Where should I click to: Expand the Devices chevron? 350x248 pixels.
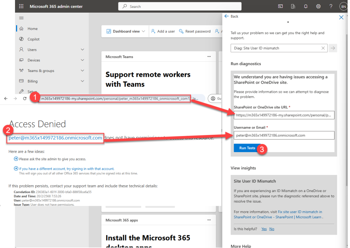pyautogui.click(x=82, y=60)
